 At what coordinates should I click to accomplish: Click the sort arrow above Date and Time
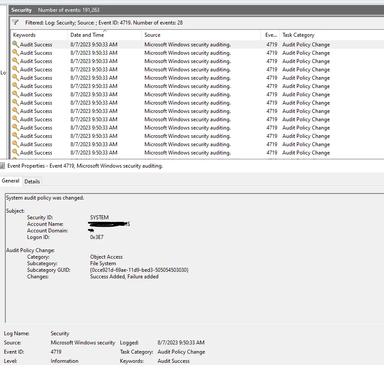pyautogui.click(x=105, y=31)
